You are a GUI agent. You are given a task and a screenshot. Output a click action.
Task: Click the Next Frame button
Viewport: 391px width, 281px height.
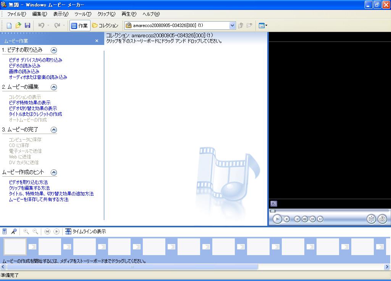tap(312, 219)
